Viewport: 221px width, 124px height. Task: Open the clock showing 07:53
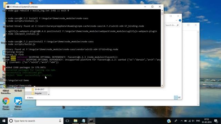point(206,121)
